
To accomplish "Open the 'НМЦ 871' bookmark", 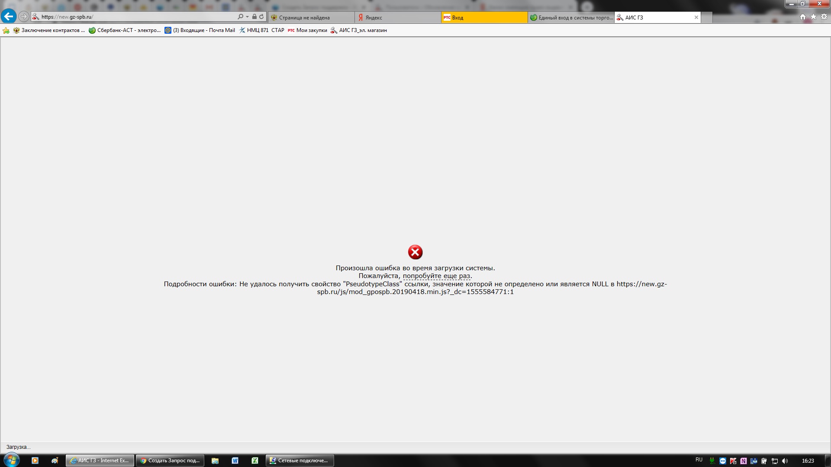I will pos(254,30).
